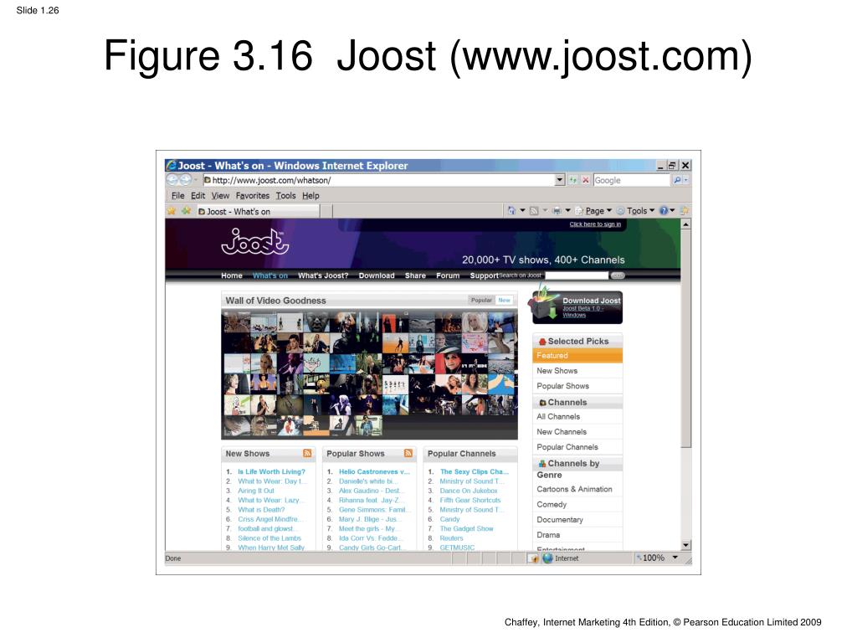The height and width of the screenshot is (643, 857).
Task: Open the search provider dropdown arrow
Action: click(x=686, y=180)
